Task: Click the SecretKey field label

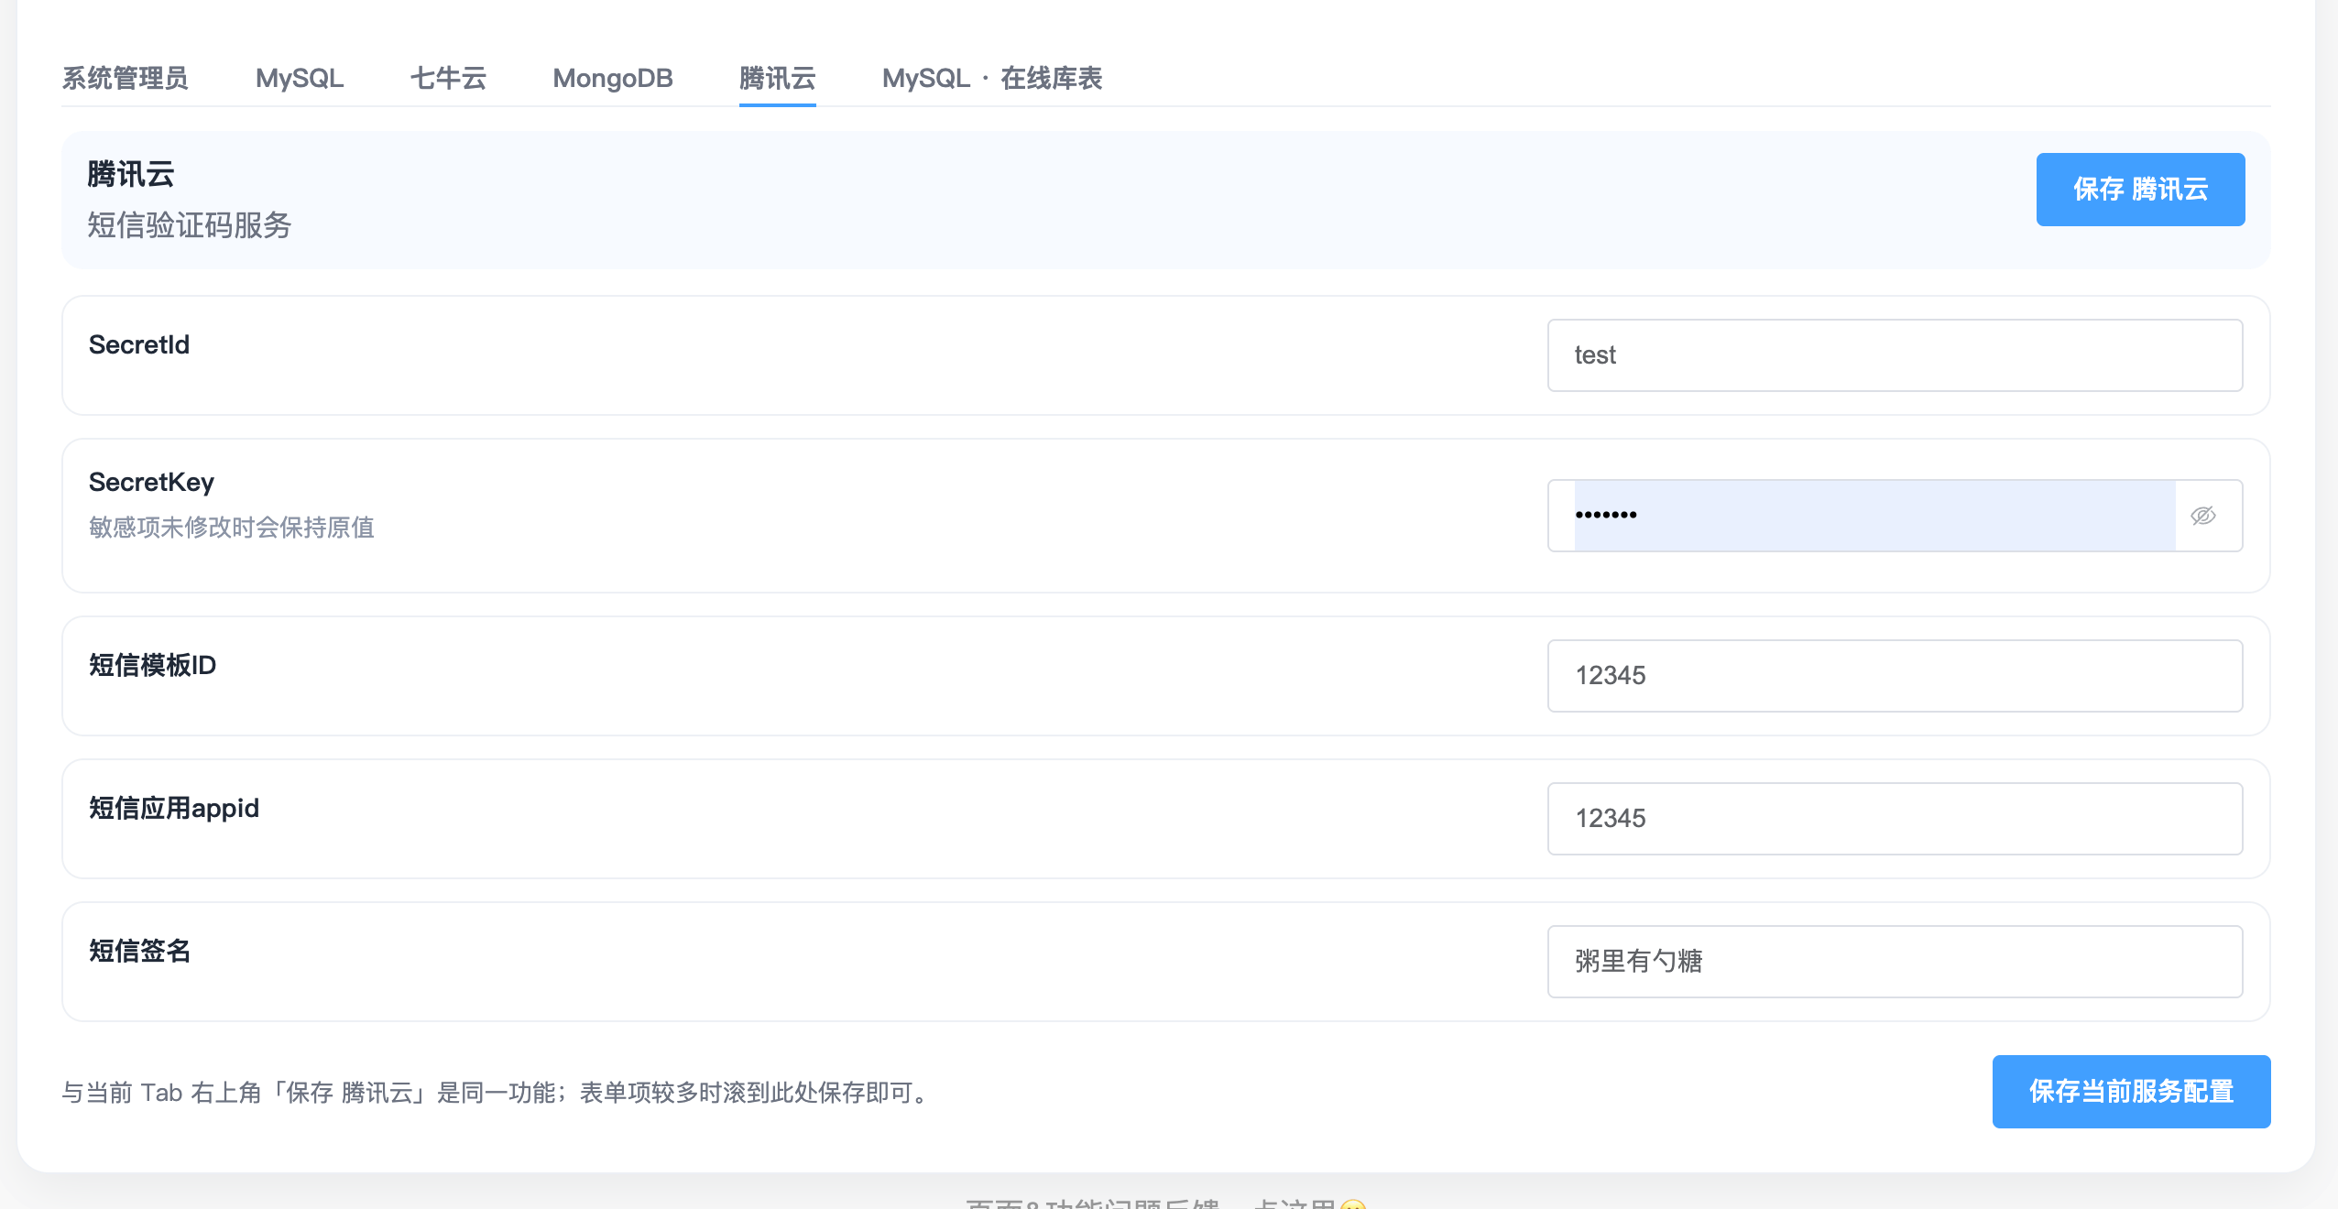Action: pos(151,482)
